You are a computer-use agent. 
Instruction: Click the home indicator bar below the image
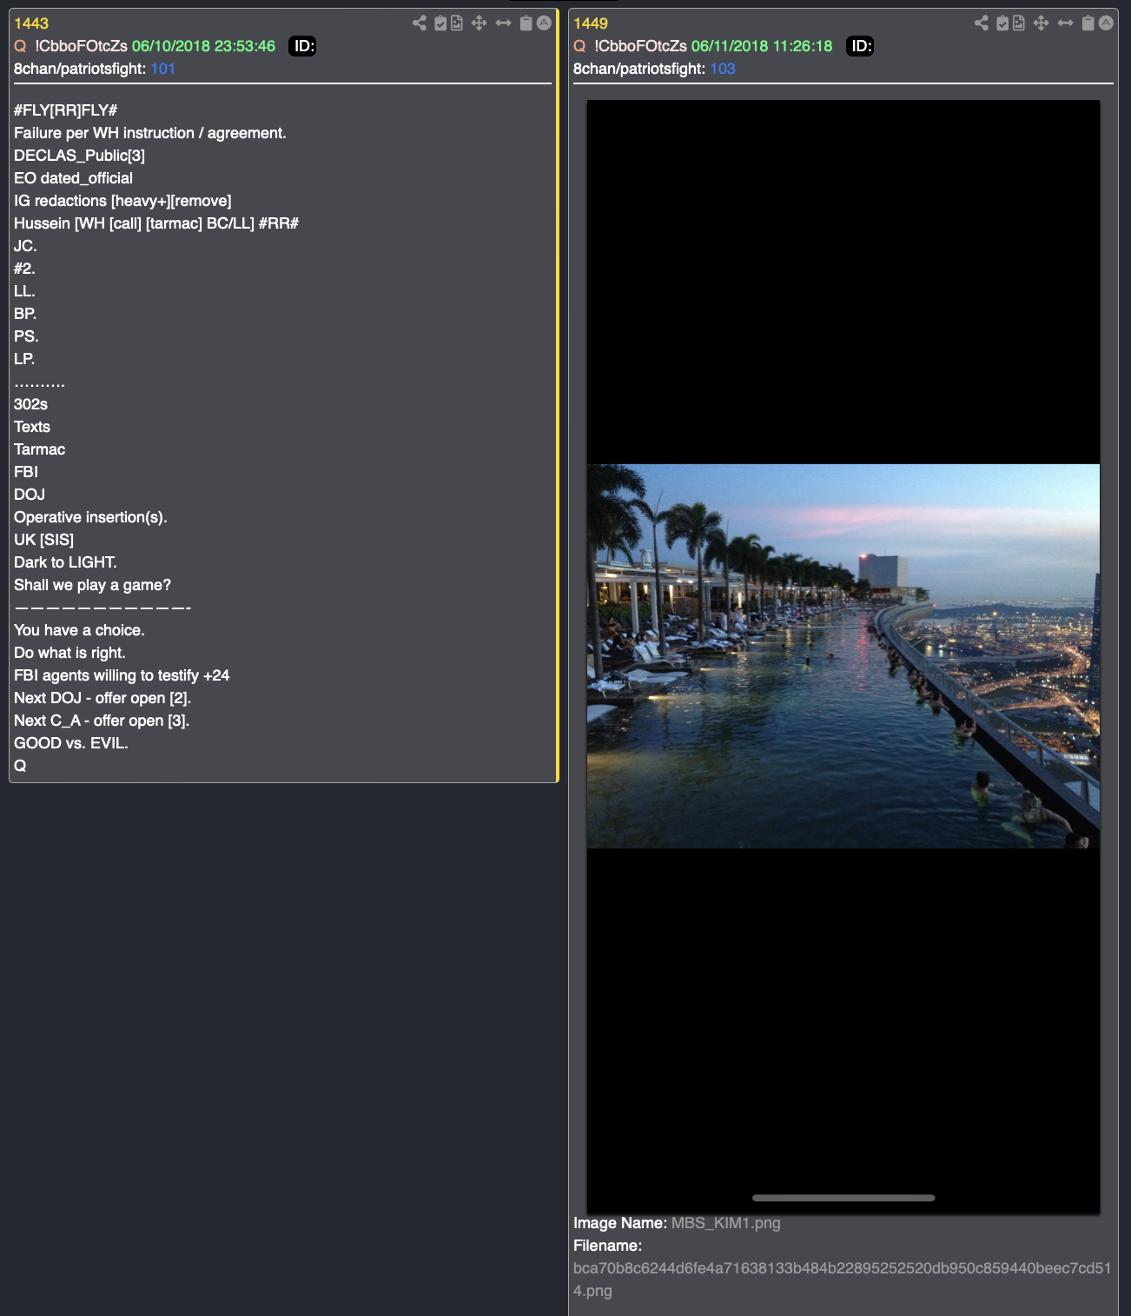click(x=843, y=1198)
